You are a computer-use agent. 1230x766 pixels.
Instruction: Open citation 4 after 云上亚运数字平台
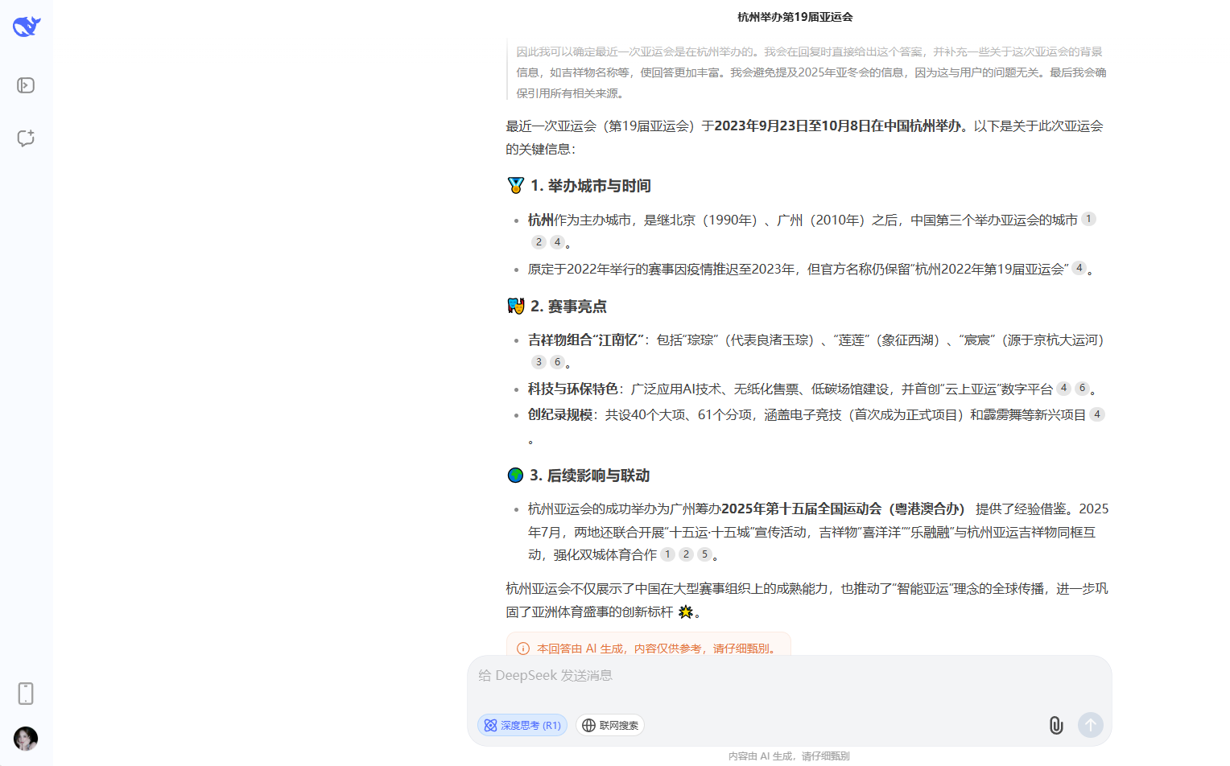[1063, 388]
